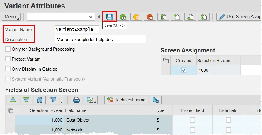Check Protect field for Network
Viewport: 262px width, 135px height.
[x=193, y=130]
